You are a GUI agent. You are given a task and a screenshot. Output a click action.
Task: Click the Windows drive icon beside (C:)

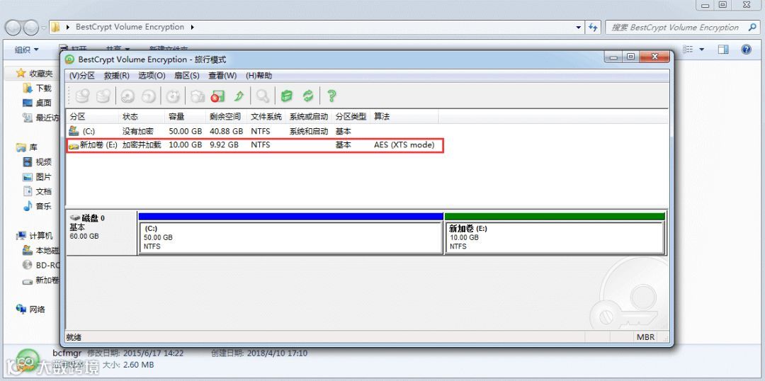[x=74, y=131]
